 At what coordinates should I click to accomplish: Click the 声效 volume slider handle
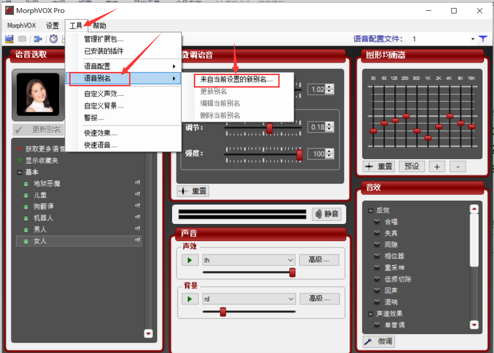[x=293, y=273]
